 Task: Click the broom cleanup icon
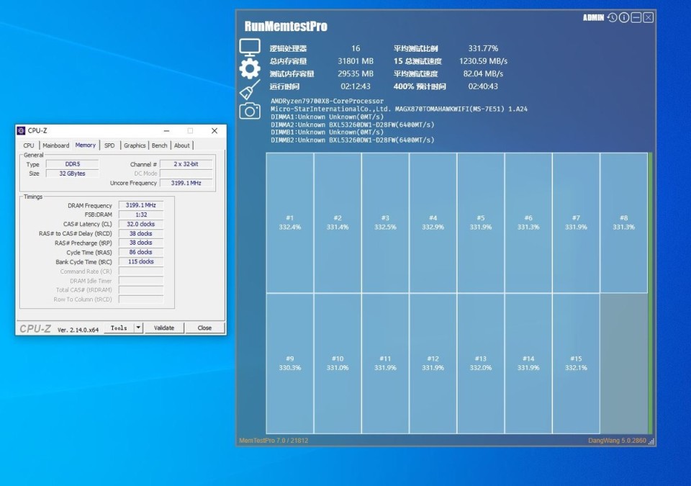pos(249,89)
